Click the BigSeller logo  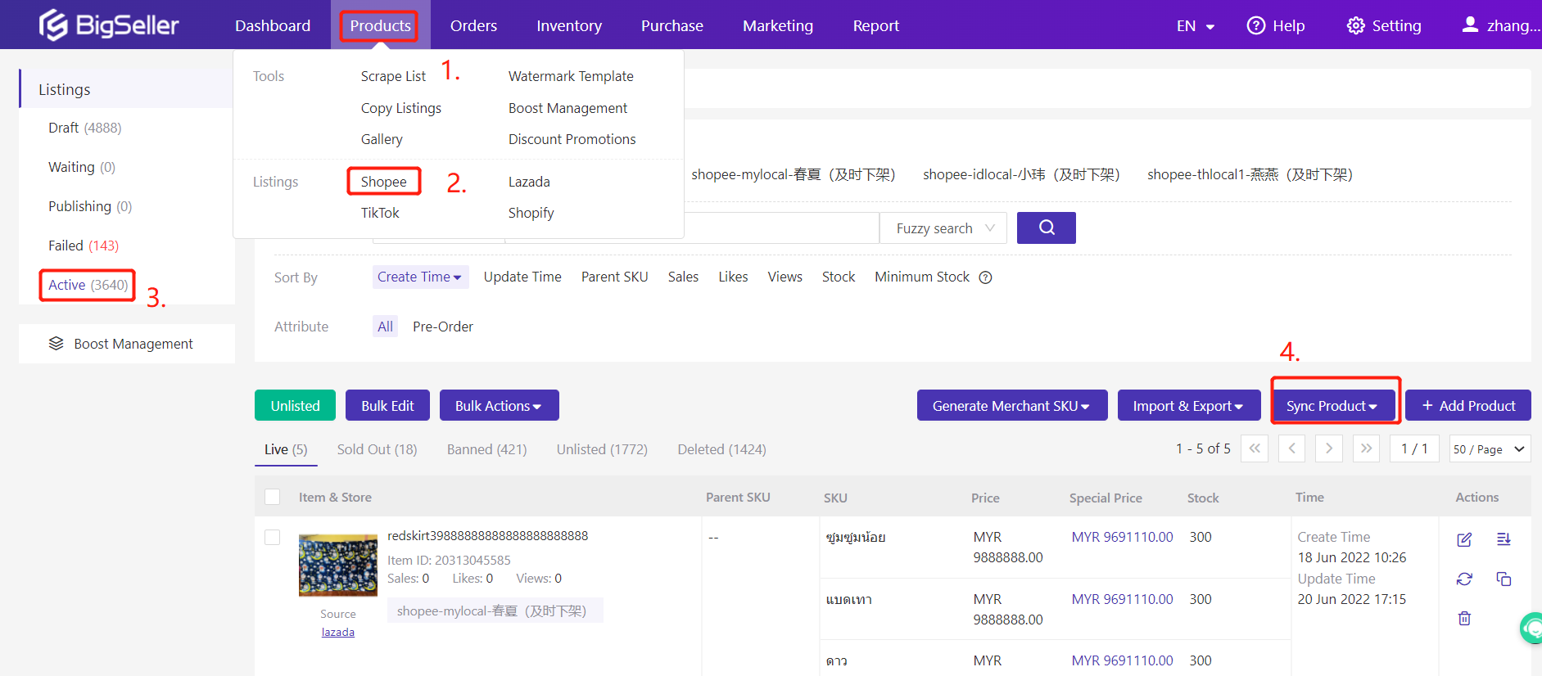point(108,25)
